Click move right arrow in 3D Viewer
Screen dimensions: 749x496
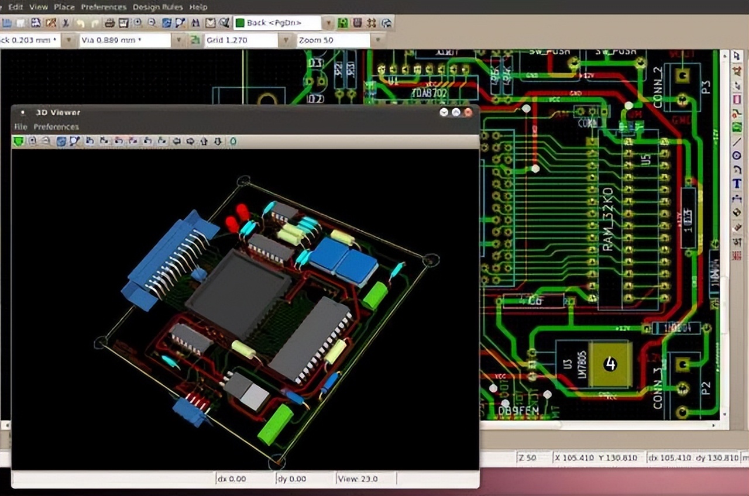pyautogui.click(x=190, y=142)
